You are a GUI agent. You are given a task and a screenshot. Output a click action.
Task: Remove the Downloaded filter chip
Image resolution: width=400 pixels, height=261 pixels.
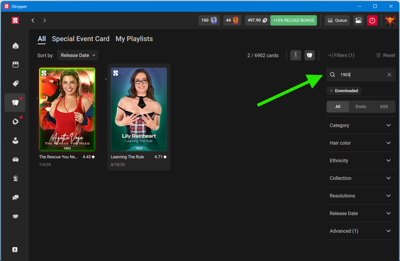click(331, 91)
